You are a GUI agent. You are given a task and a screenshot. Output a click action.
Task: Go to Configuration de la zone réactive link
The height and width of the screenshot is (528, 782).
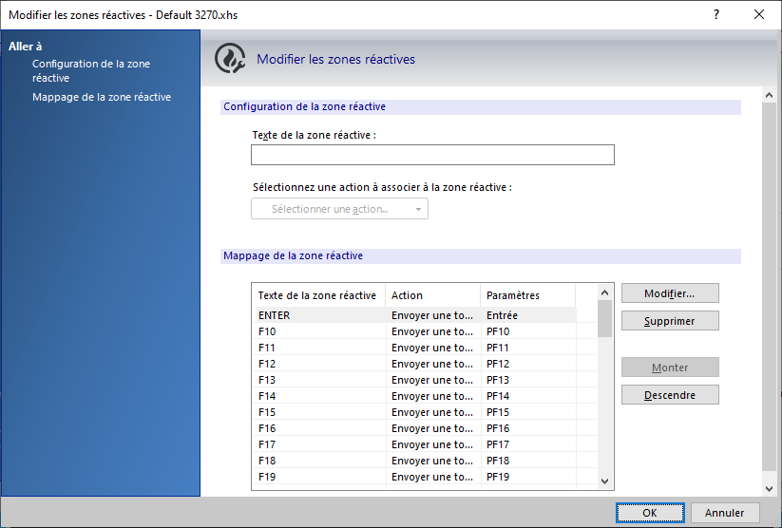[x=91, y=71]
